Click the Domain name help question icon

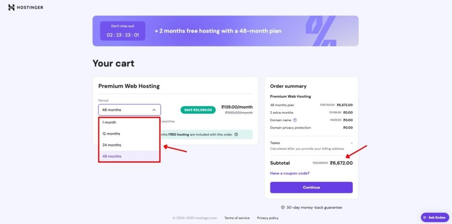295,120
